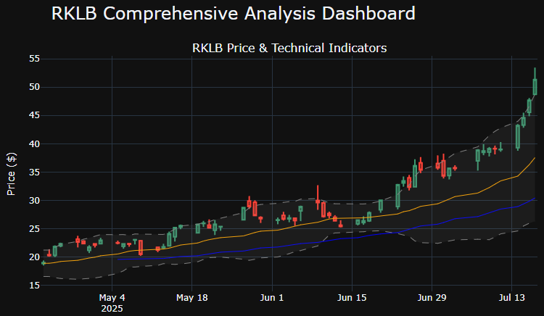Screen dimensions: 544x316
Task: Click the Jun 15 date label
Action: (x=352, y=298)
